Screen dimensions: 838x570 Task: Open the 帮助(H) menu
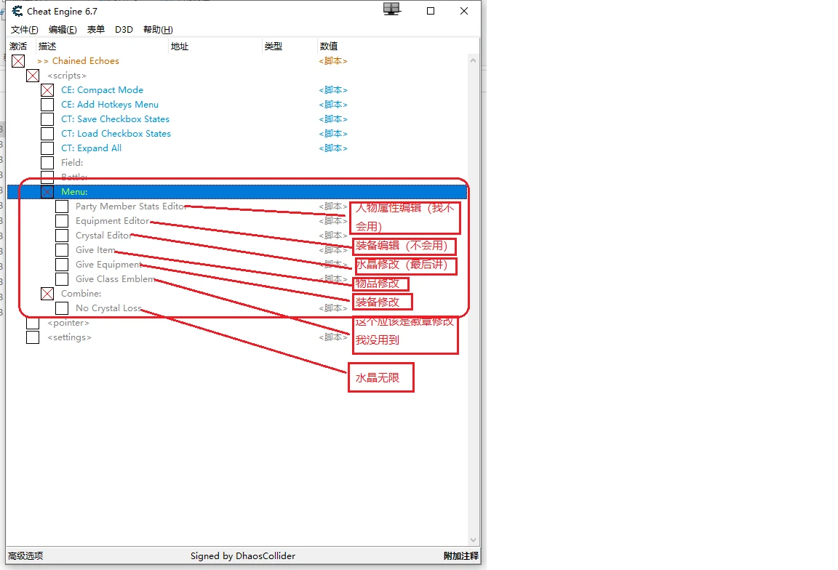click(158, 29)
